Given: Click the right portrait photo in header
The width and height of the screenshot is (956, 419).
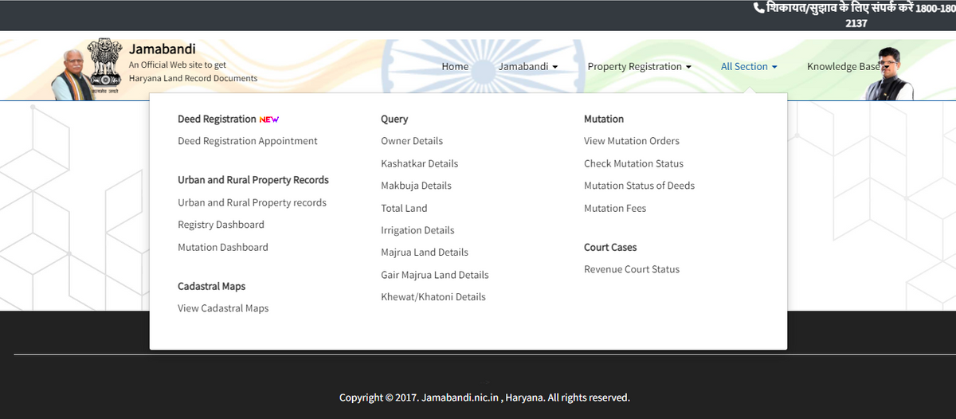Looking at the screenshot, I should coord(890,72).
